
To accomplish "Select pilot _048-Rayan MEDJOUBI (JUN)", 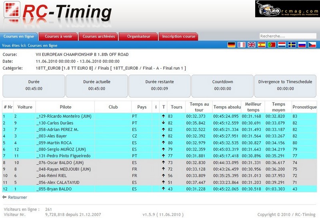I will [x=64, y=169].
